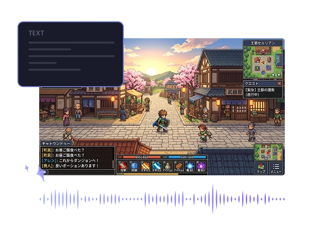Click the TEXT card label
Screen dimensions: 324x242
tap(36, 33)
